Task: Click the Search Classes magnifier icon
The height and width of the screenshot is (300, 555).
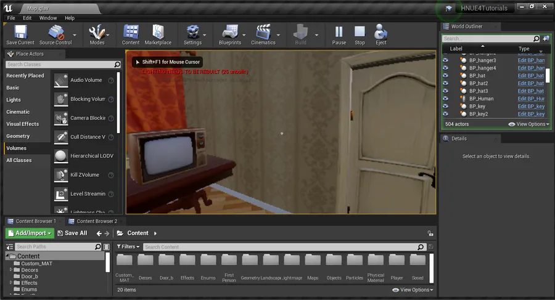Action: (117, 65)
